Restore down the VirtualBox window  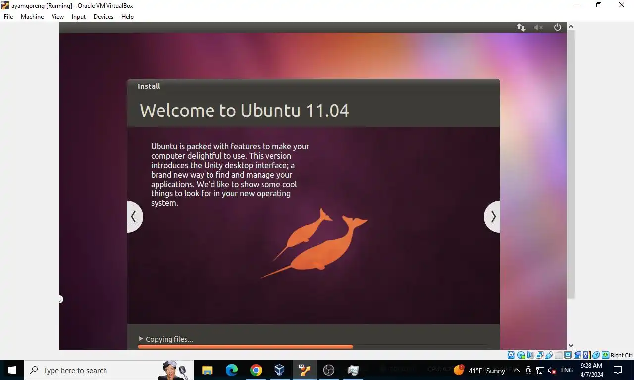pyautogui.click(x=599, y=5)
